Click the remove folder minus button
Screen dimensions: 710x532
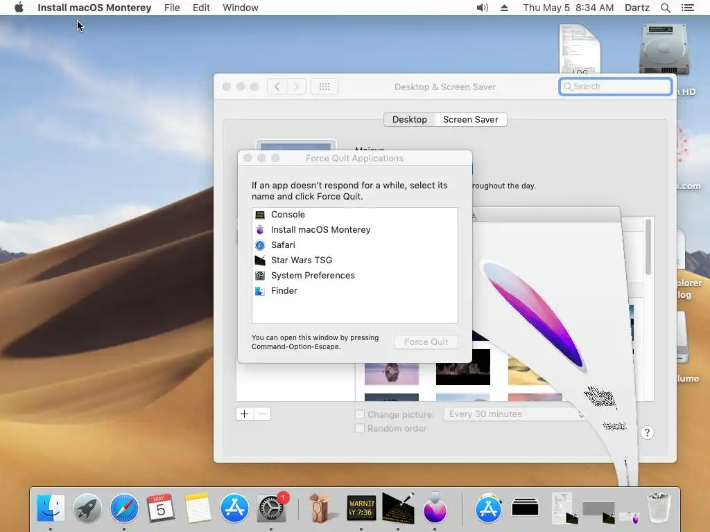(x=262, y=414)
